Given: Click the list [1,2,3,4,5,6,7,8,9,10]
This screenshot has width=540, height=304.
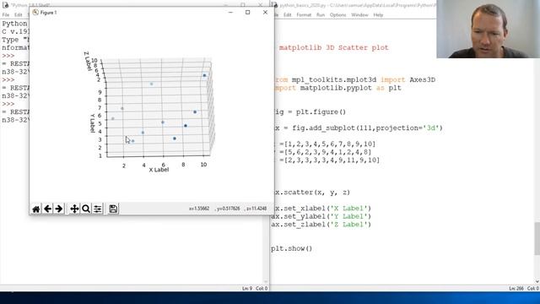Looking at the screenshot, I should point(330,144).
